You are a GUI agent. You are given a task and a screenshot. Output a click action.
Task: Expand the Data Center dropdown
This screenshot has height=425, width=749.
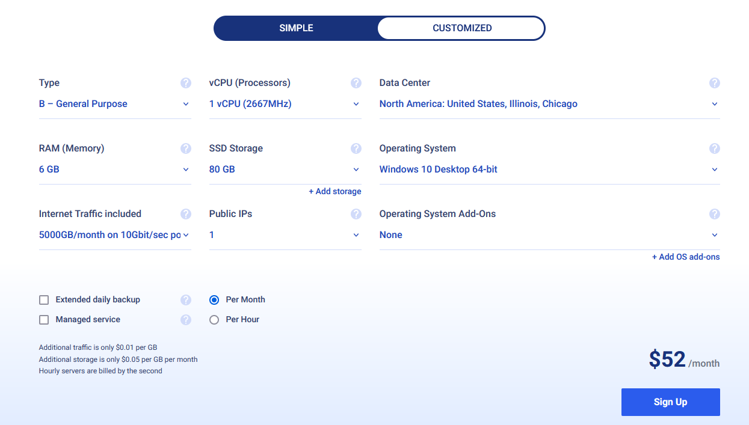(x=549, y=104)
